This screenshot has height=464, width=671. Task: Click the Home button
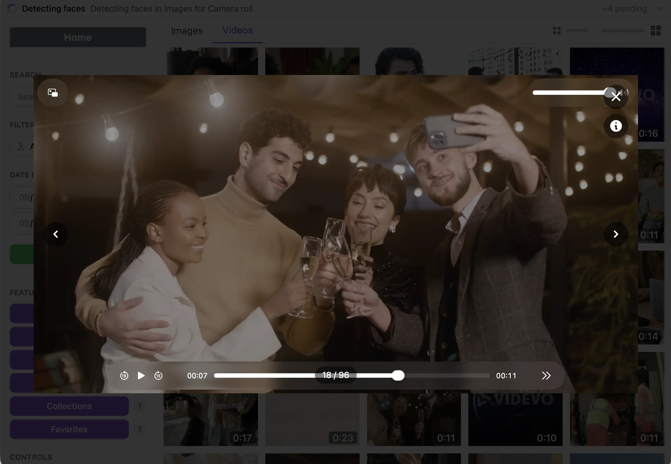(x=78, y=37)
